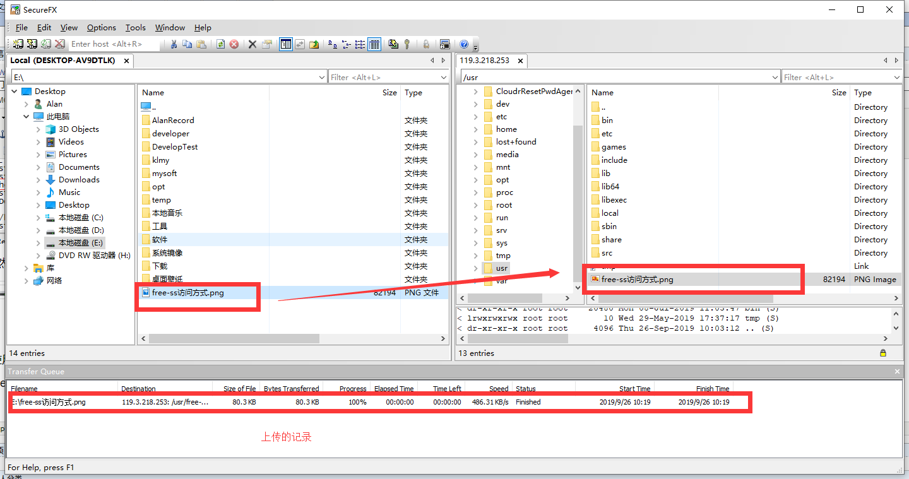This screenshot has width=909, height=479.
Task: Go up to parent folder icon
Action: 313,44
